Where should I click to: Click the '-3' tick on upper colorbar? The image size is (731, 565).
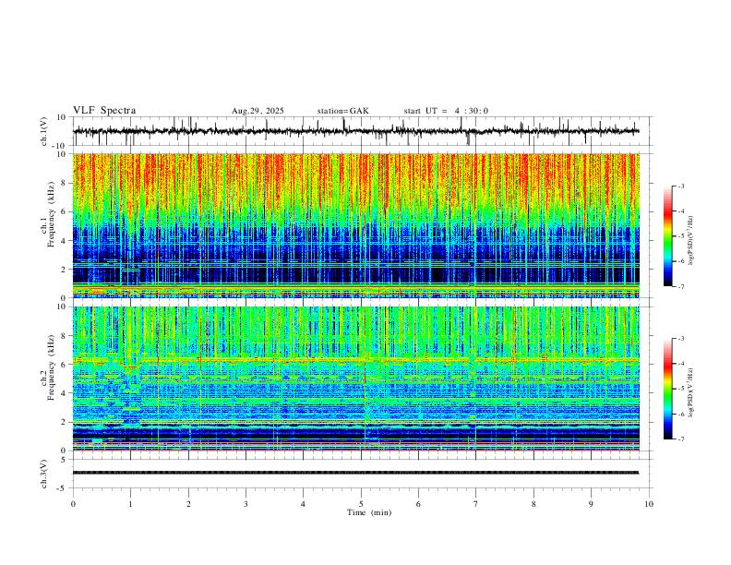coord(680,186)
